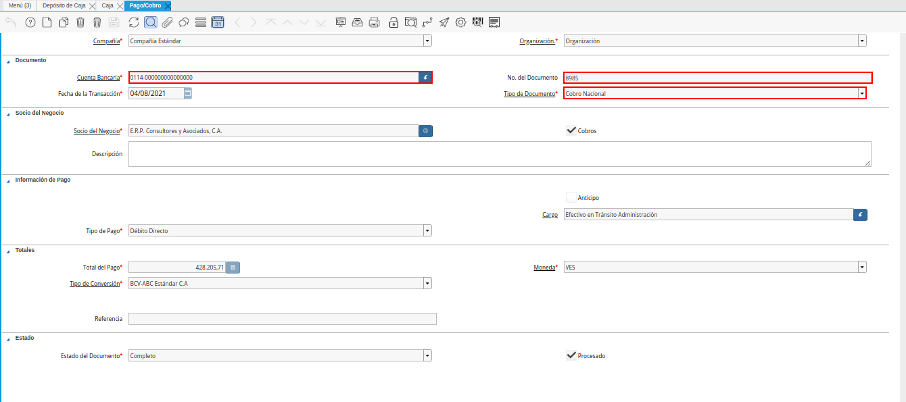The image size is (906, 402).
Task: Open lookup button beside Cuenta Bancaria field
Action: pyautogui.click(x=425, y=78)
